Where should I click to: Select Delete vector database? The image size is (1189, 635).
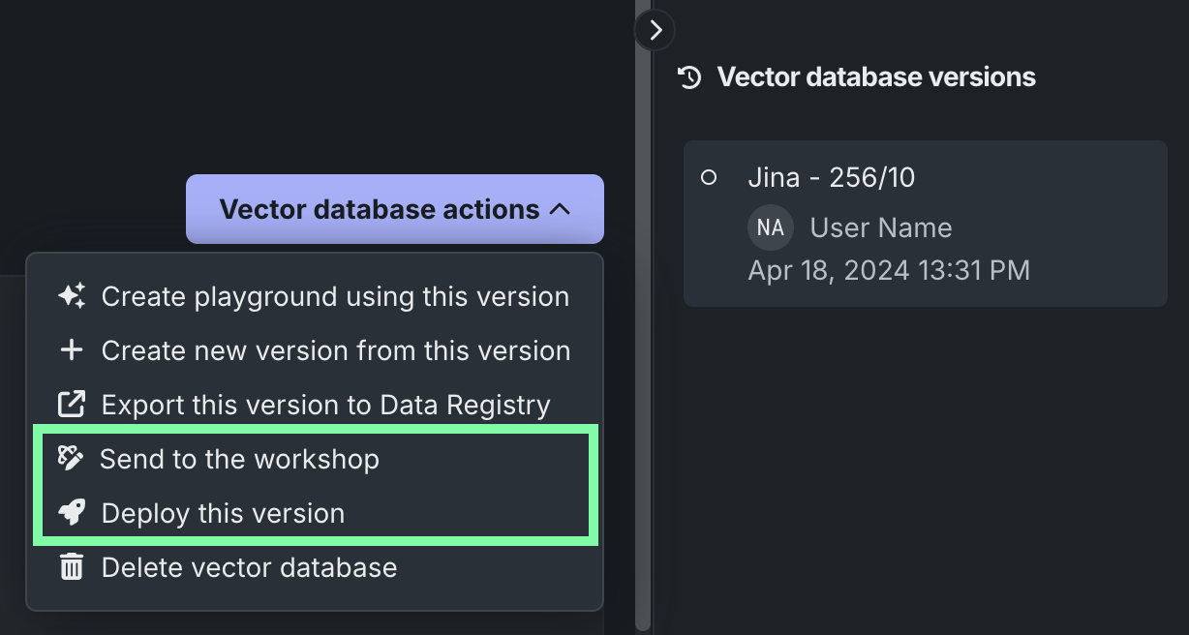[x=249, y=567]
